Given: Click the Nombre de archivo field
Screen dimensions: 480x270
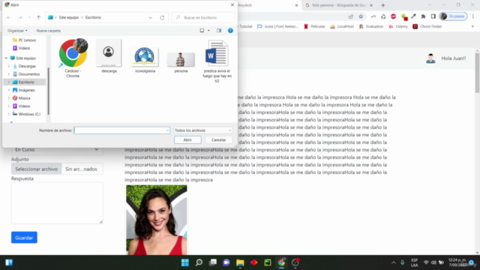Looking at the screenshot, I should [121, 130].
